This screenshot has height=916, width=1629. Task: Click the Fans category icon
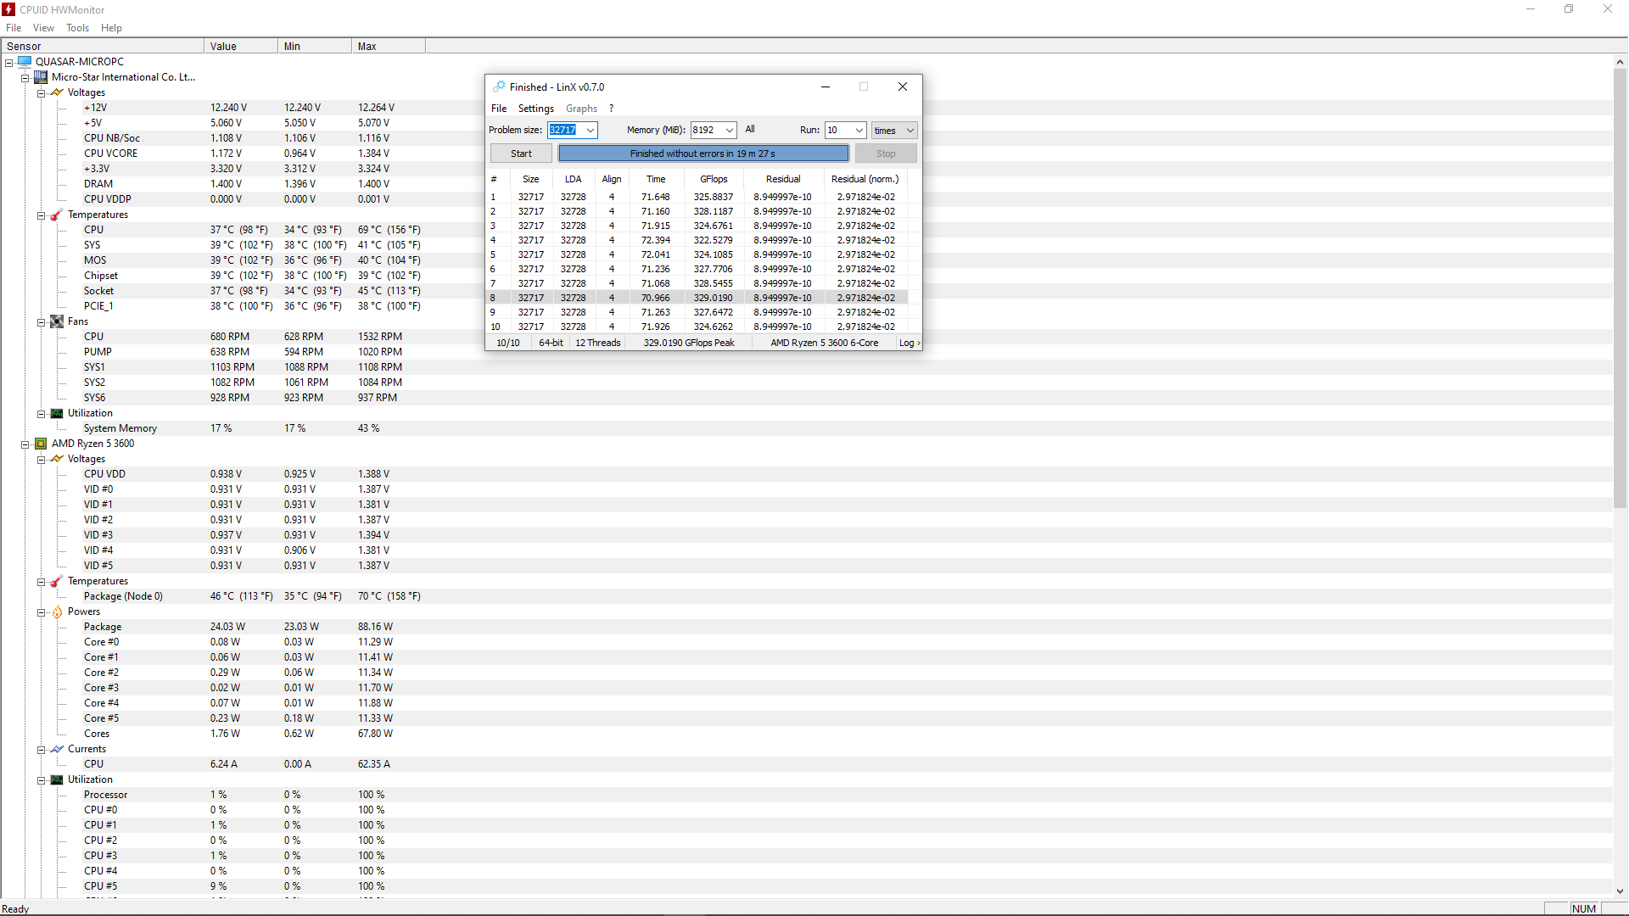coord(57,321)
